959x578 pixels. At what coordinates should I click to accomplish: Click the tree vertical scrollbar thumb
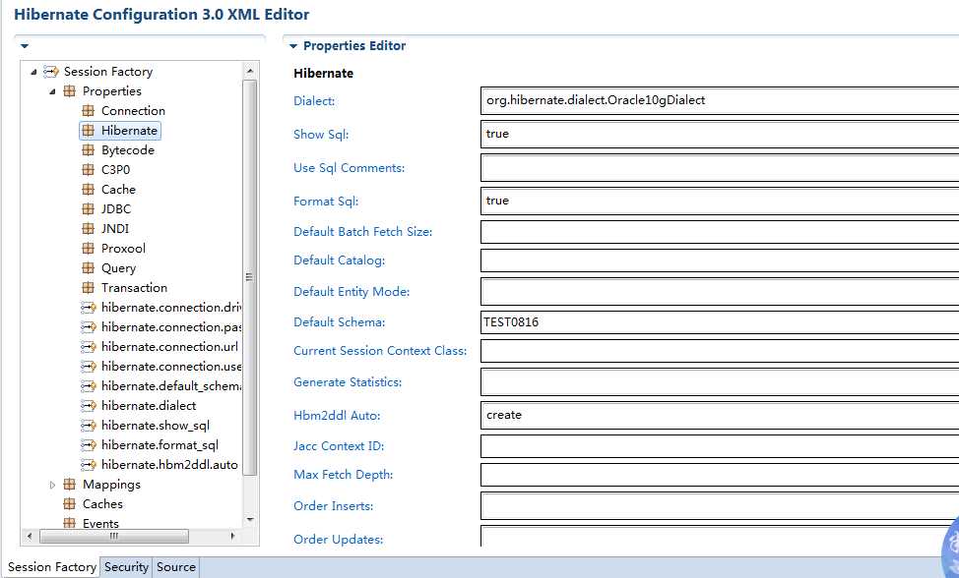(x=249, y=277)
